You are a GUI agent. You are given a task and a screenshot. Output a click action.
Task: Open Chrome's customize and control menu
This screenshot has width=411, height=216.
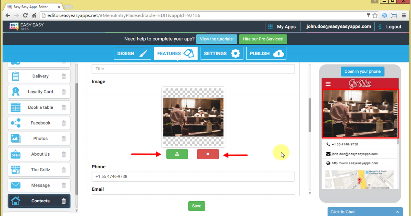tap(404, 15)
